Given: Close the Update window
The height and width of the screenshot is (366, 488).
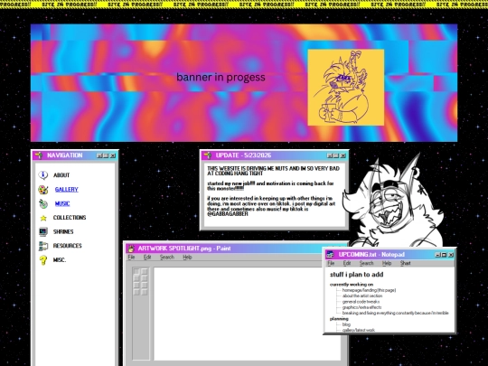Looking at the screenshot, I should [x=343, y=155].
